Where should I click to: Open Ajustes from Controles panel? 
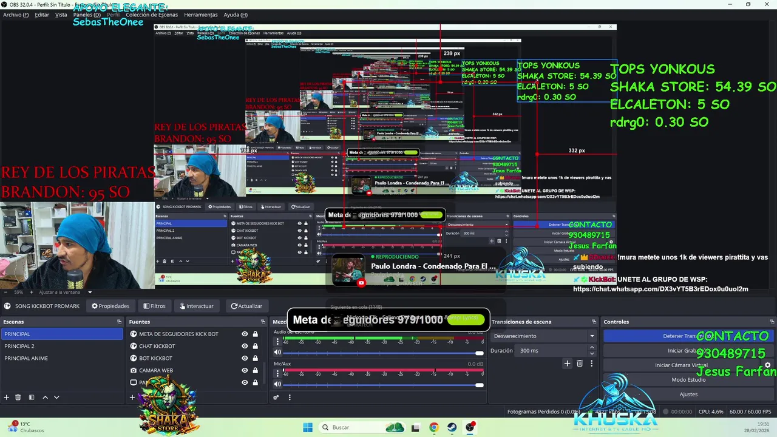[x=688, y=395]
